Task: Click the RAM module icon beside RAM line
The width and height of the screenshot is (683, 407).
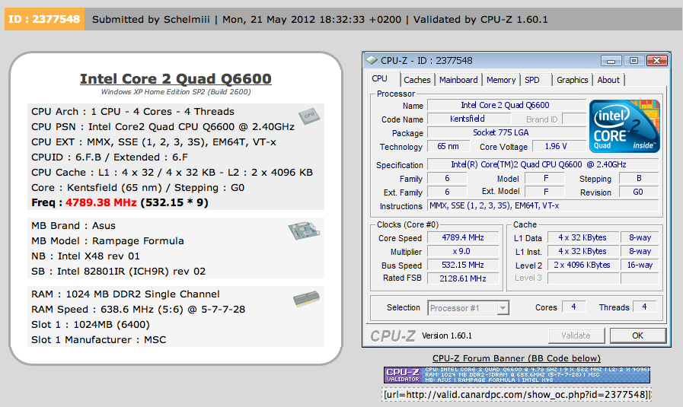Action: coord(306,299)
